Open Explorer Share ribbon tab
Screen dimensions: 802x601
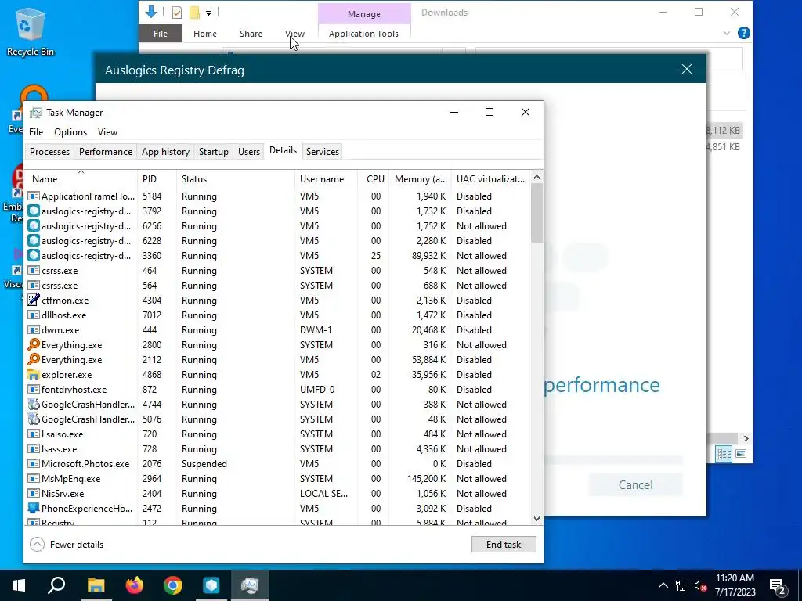tap(251, 33)
